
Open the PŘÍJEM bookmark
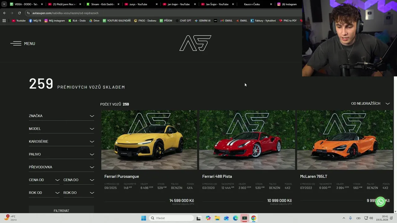coord(166,21)
